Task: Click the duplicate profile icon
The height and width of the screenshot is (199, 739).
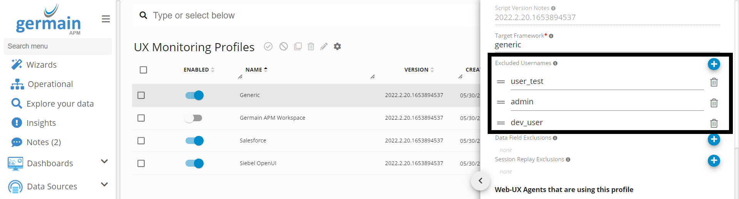Action: click(x=298, y=47)
